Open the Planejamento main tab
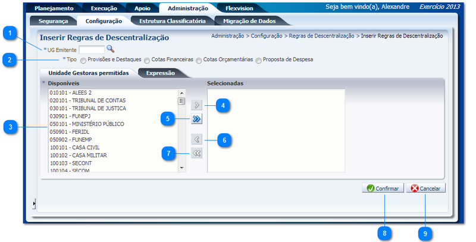 [54, 8]
